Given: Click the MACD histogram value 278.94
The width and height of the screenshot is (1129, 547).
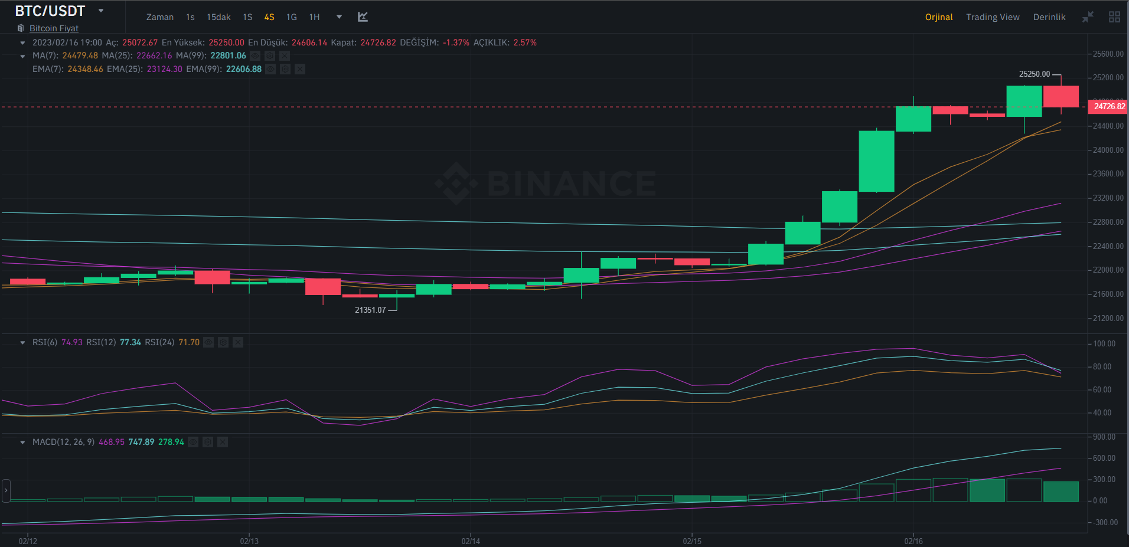Looking at the screenshot, I should [171, 442].
